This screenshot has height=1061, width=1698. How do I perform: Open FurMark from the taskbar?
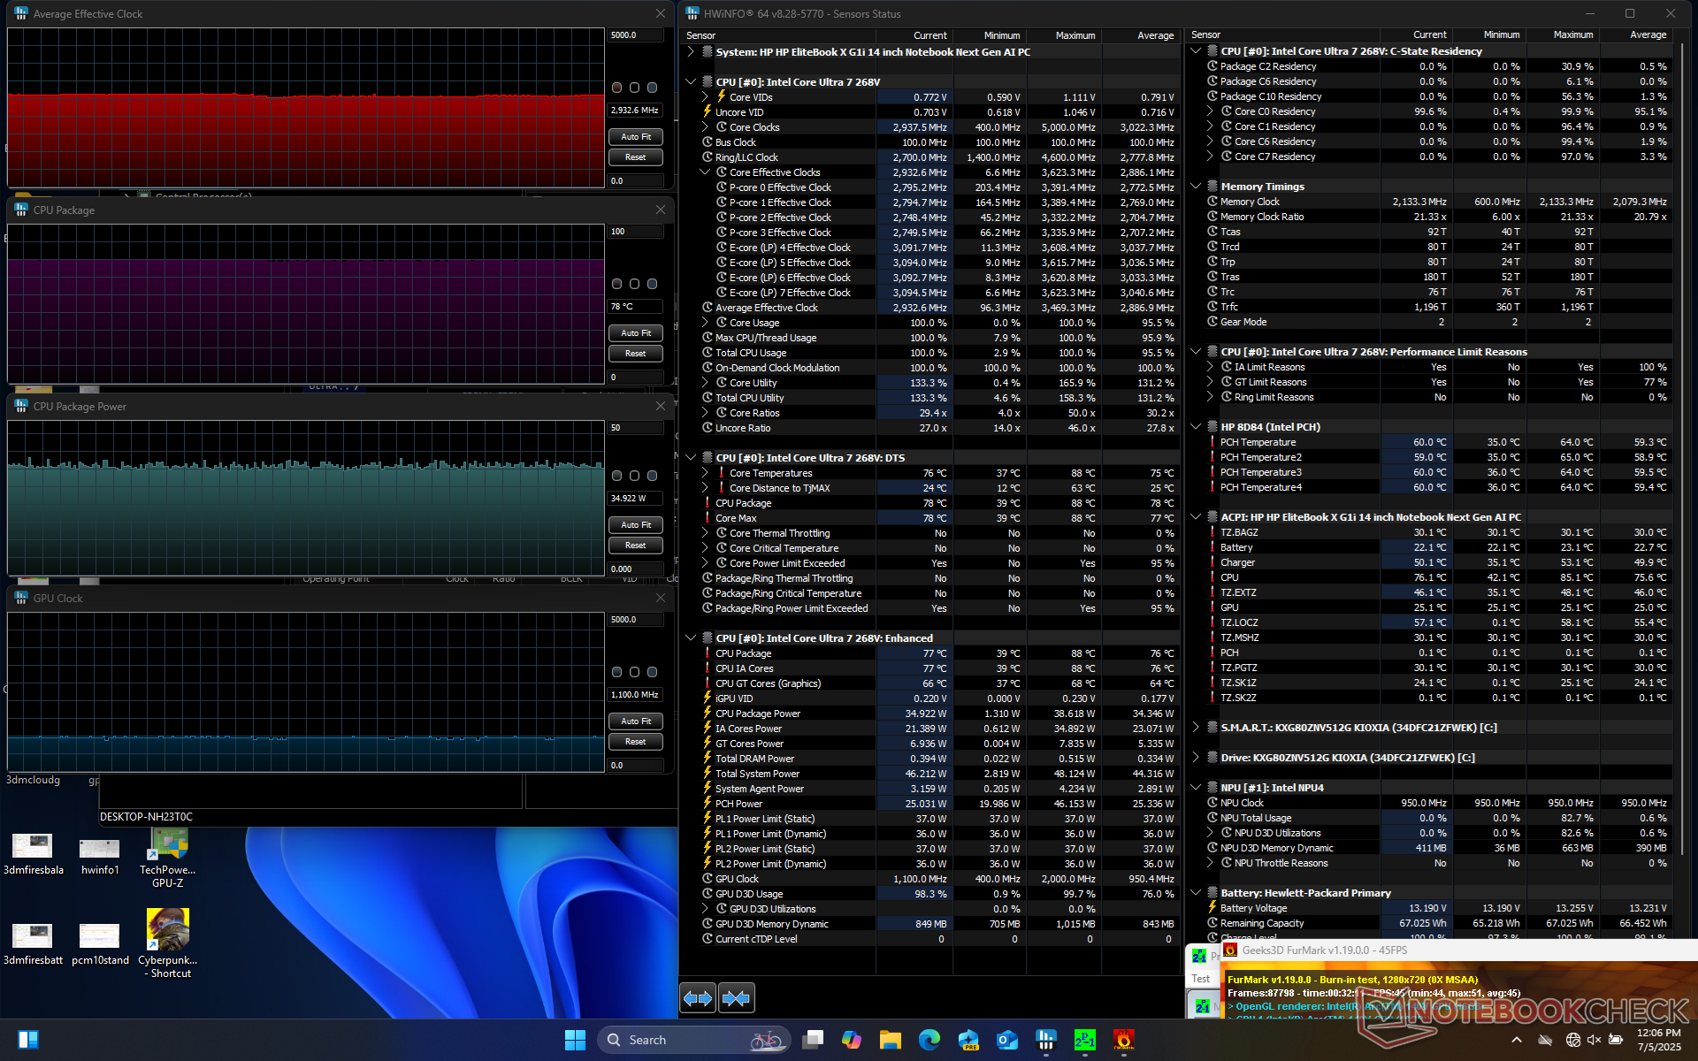point(1123,1040)
